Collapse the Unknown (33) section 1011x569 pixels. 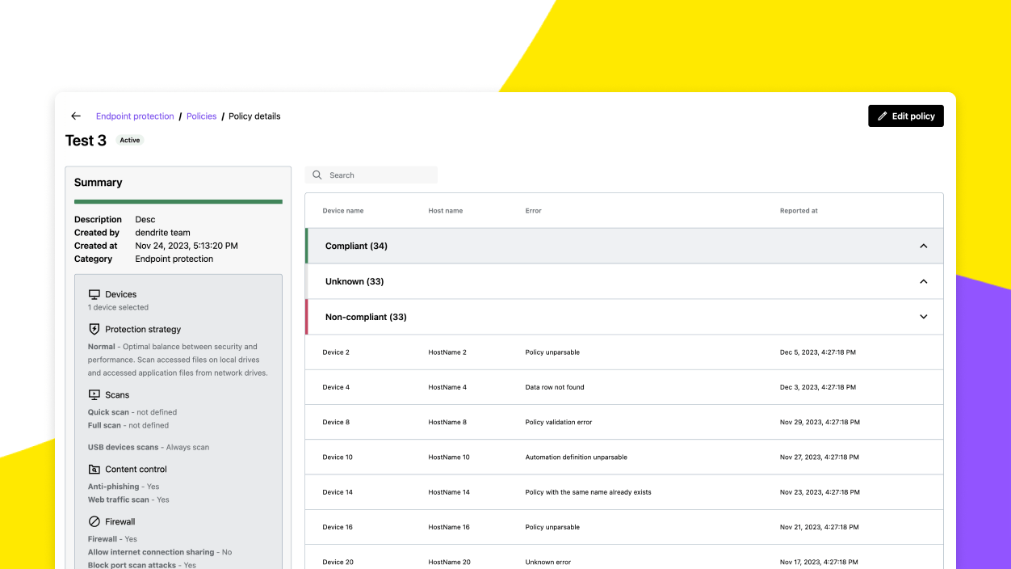(x=923, y=281)
